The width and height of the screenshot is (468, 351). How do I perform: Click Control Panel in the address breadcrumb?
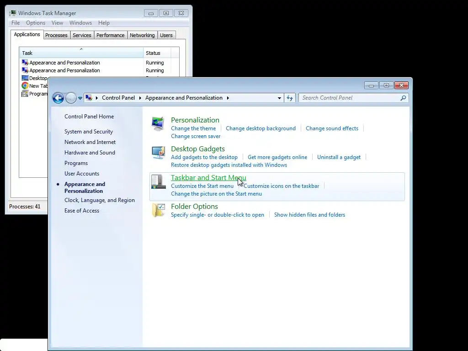pyautogui.click(x=118, y=98)
